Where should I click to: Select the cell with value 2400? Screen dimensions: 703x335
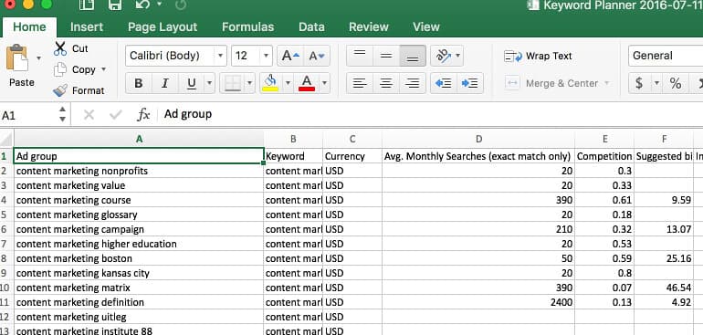pos(478,302)
